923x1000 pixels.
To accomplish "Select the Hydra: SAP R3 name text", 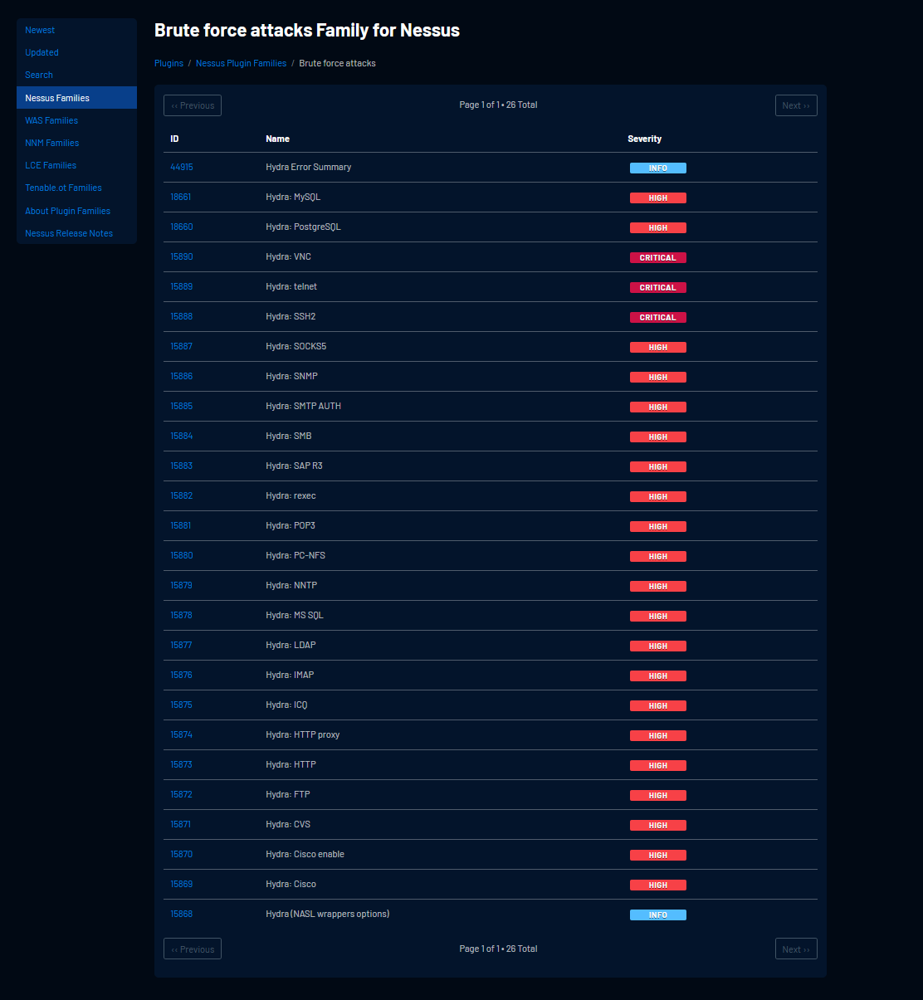I will (x=294, y=466).
